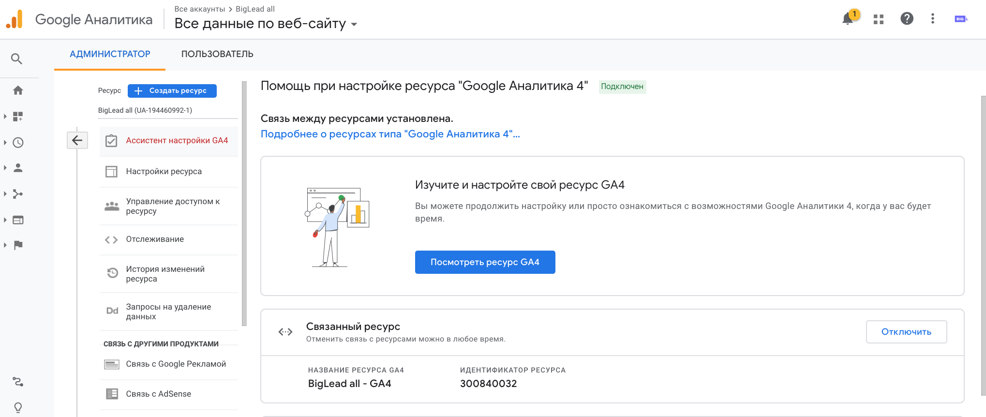Open the Discover lightbulb icon
The width and height of the screenshot is (986, 417).
pos(18,407)
